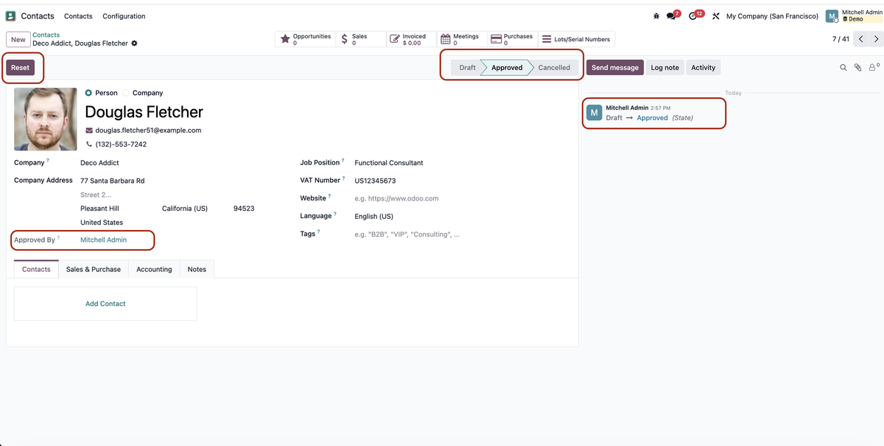Image resolution: width=884 pixels, height=446 pixels.
Task: Click the attachment paperclip in the chatter
Action: point(857,67)
